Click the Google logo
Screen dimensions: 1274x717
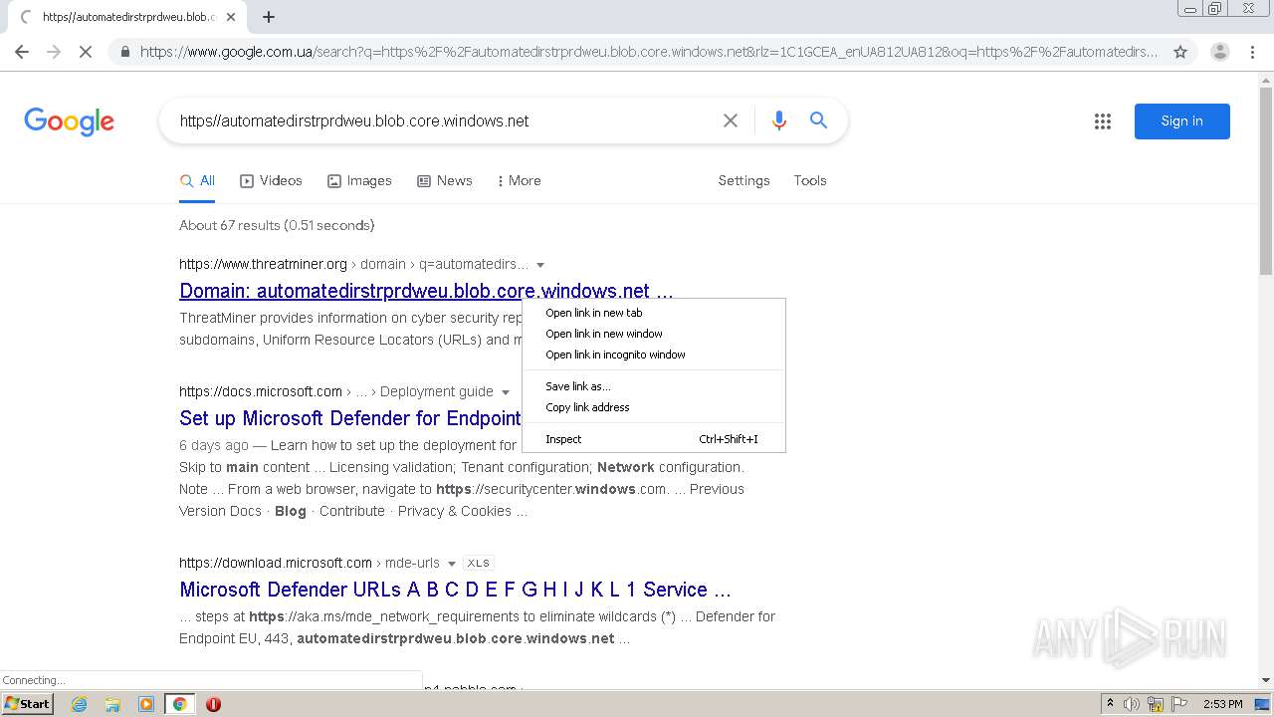(70, 121)
